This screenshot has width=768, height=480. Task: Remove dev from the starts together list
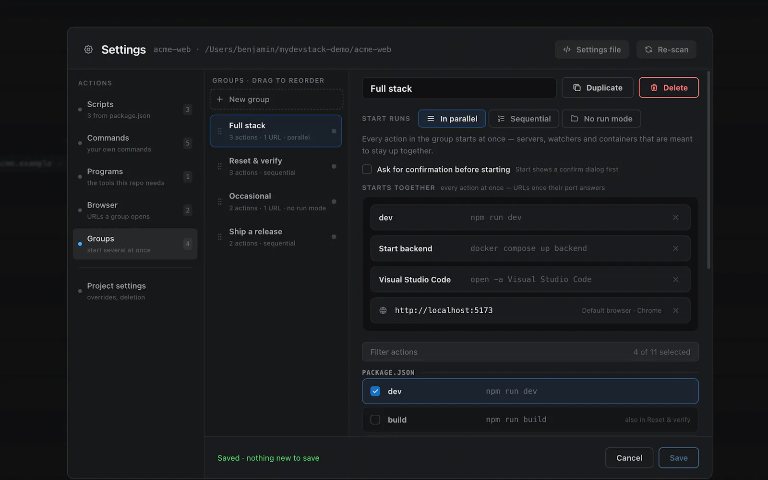coord(675,218)
